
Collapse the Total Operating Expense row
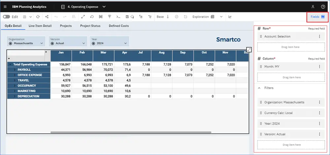11,64
